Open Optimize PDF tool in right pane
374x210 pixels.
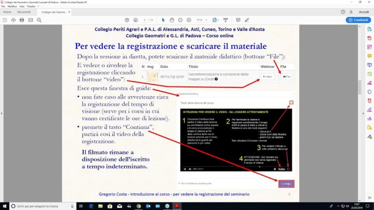click(x=370, y=101)
